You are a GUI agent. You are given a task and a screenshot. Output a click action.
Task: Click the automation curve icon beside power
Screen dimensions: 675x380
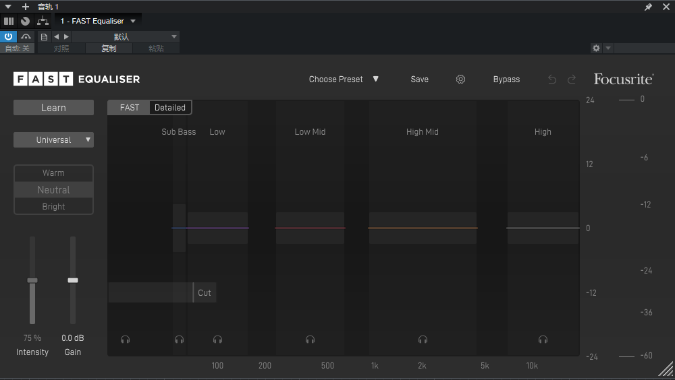pyautogui.click(x=26, y=36)
